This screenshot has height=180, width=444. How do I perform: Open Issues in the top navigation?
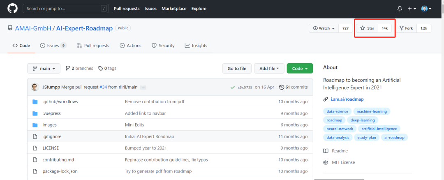point(150,9)
